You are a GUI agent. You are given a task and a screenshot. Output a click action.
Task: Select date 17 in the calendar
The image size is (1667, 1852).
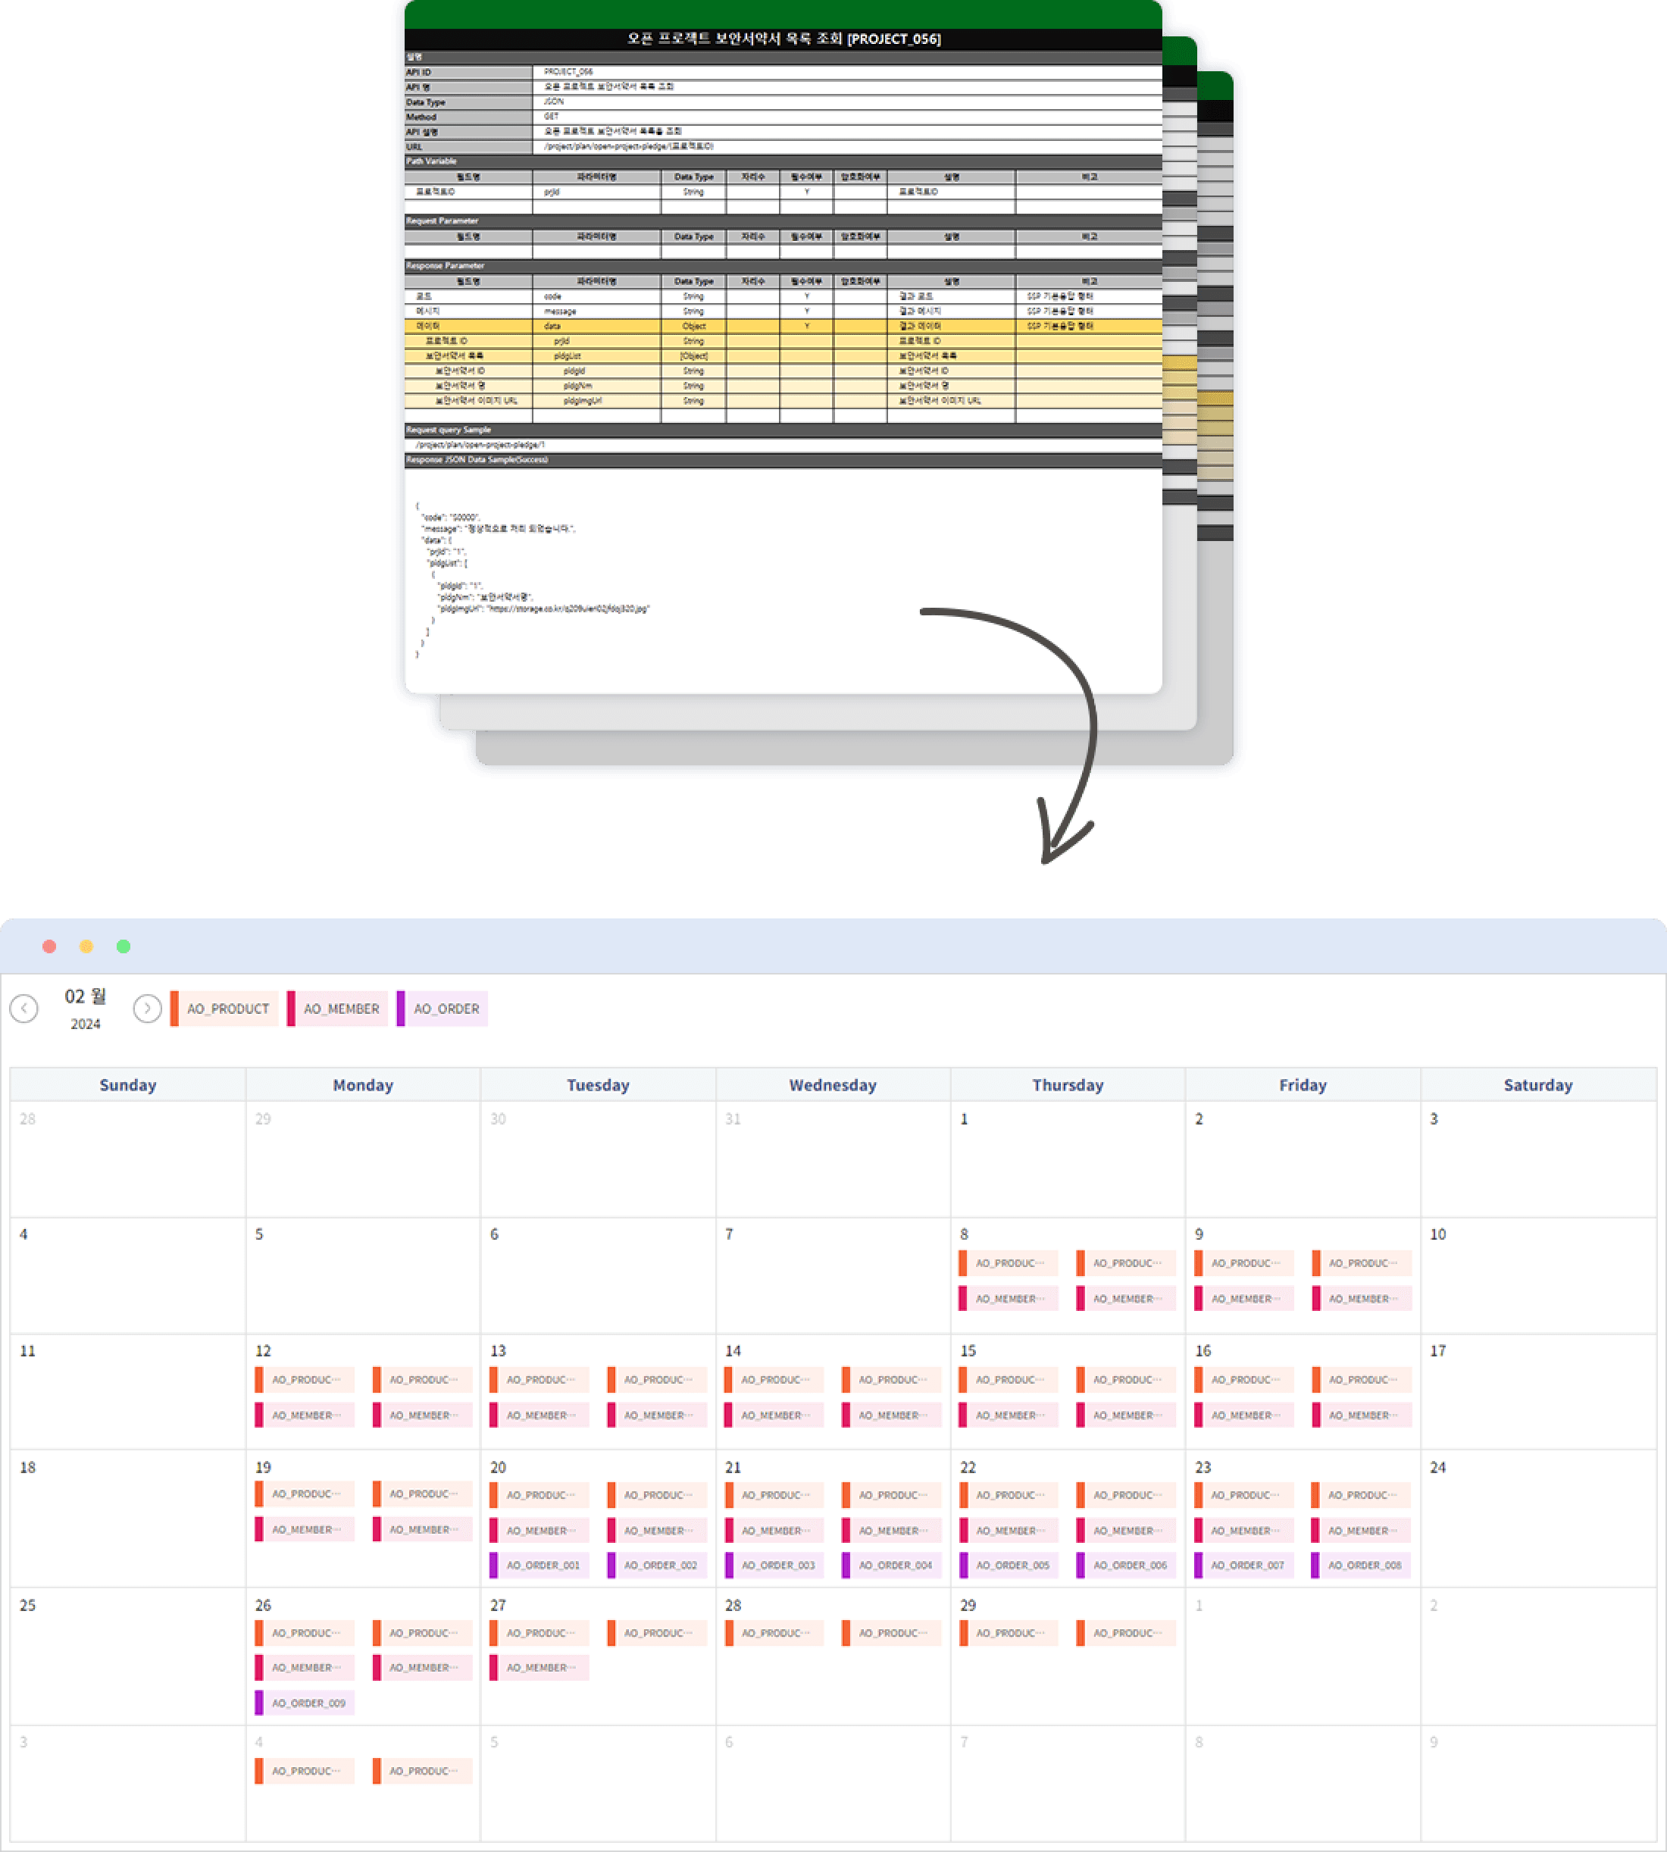(1438, 1351)
